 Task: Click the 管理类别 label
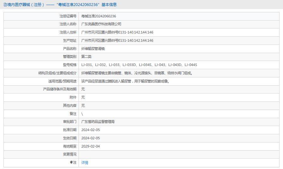pyautogui.click(x=70, y=57)
